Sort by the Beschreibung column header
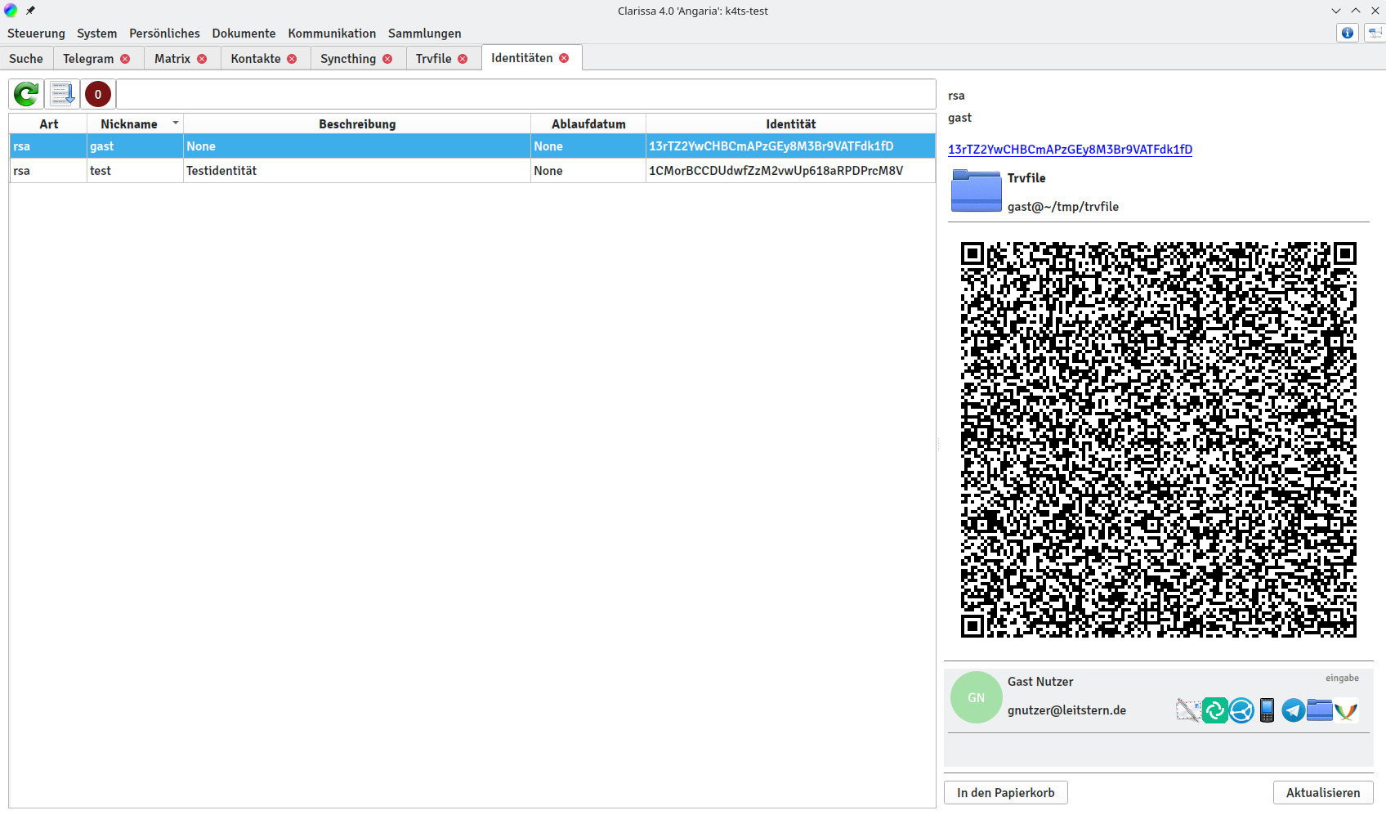This screenshot has width=1386, height=815. pos(357,124)
